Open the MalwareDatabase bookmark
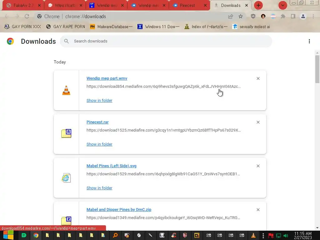Screen dimensions: 320x240 coord(112,27)
